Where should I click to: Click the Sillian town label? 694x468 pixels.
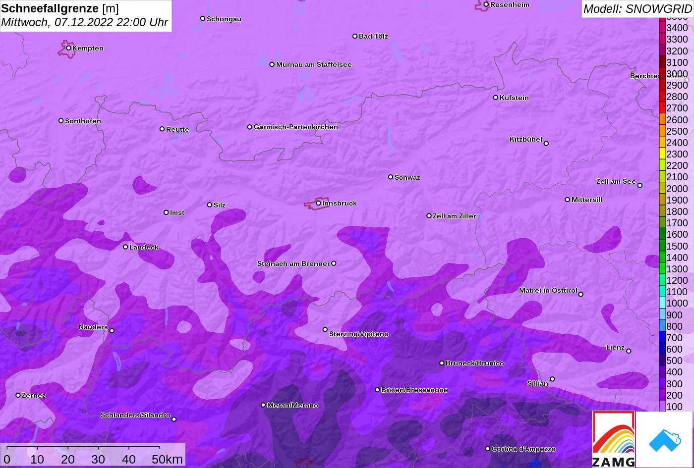[538, 383]
